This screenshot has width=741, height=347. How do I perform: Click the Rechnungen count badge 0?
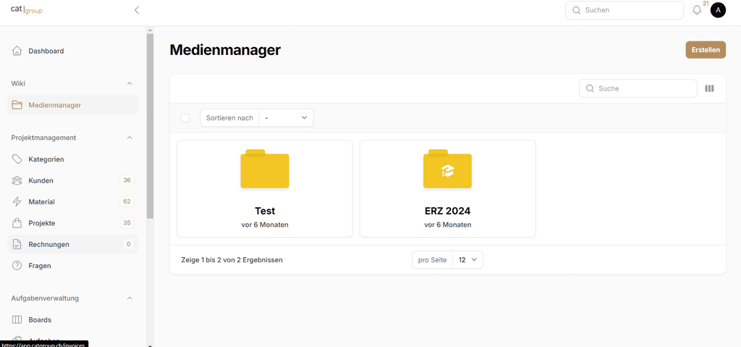click(x=128, y=244)
